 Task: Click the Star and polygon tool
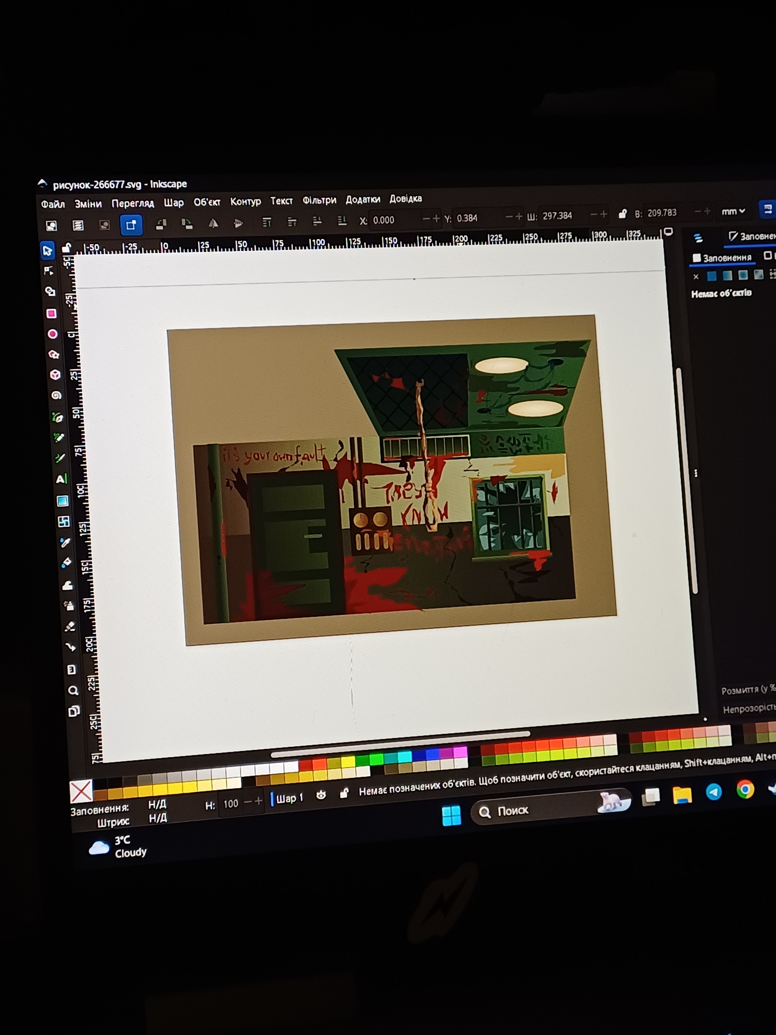click(54, 354)
